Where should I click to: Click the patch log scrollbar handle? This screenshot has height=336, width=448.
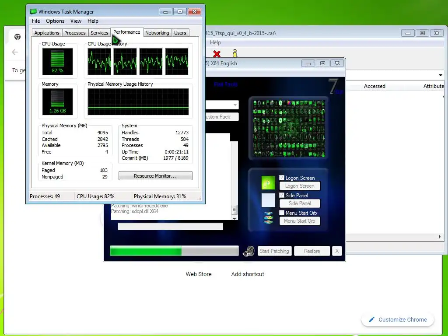click(x=234, y=210)
